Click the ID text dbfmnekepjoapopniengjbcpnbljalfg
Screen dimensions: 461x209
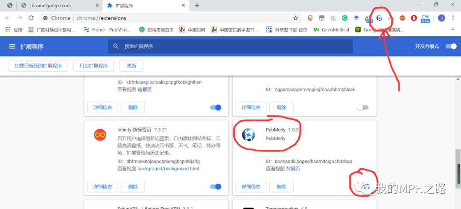(x=163, y=161)
